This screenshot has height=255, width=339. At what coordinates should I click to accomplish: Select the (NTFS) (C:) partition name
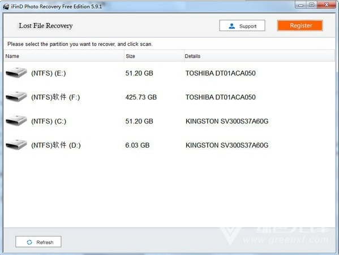click(x=49, y=122)
